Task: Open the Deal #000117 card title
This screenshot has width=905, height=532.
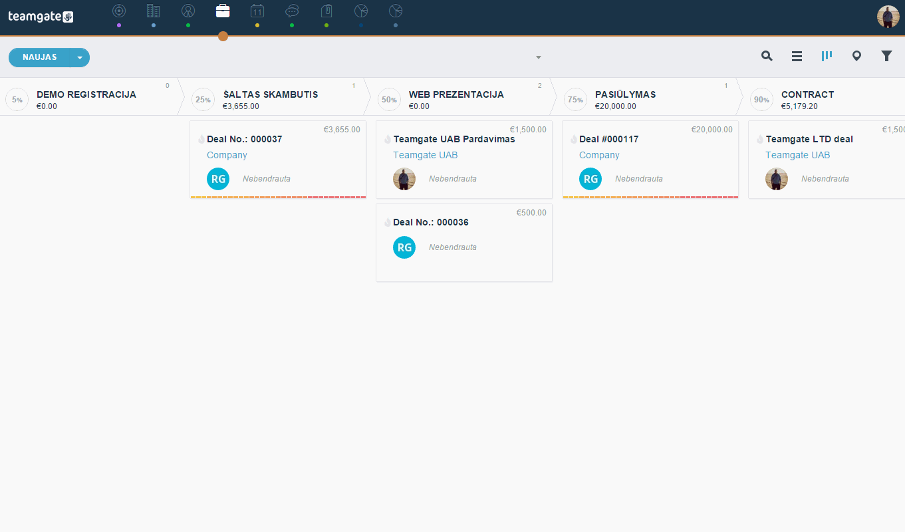Action: pos(608,139)
